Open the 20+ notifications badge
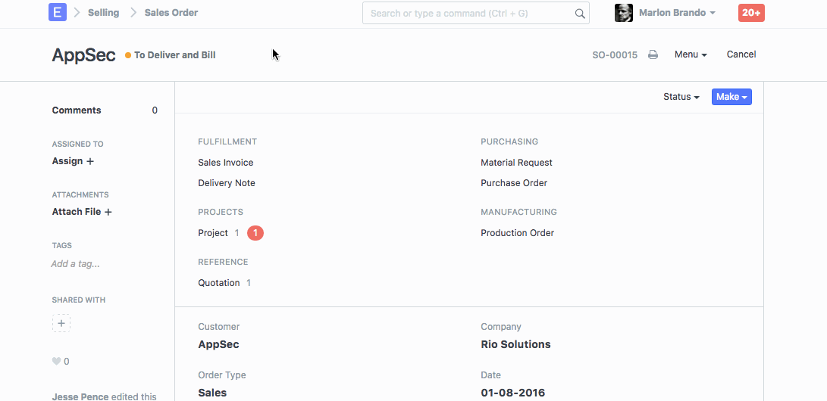This screenshot has height=401, width=827. coord(751,13)
